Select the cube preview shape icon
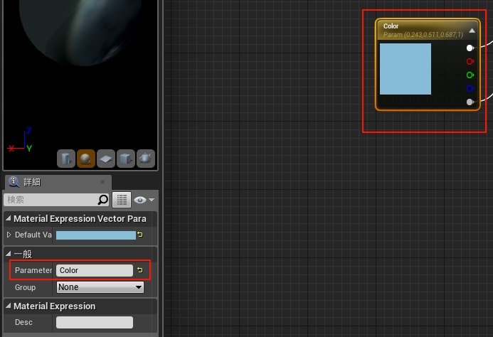493x337 pixels. point(126,159)
